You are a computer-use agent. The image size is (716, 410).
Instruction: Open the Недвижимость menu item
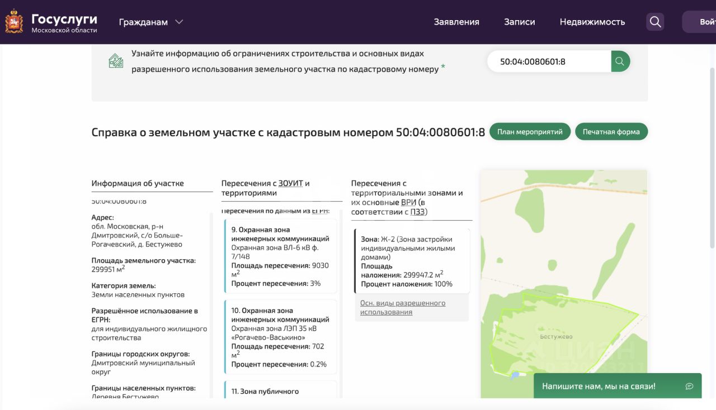coord(592,22)
